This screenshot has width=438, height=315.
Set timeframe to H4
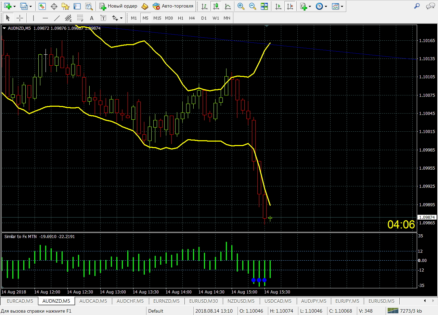[x=192, y=18]
